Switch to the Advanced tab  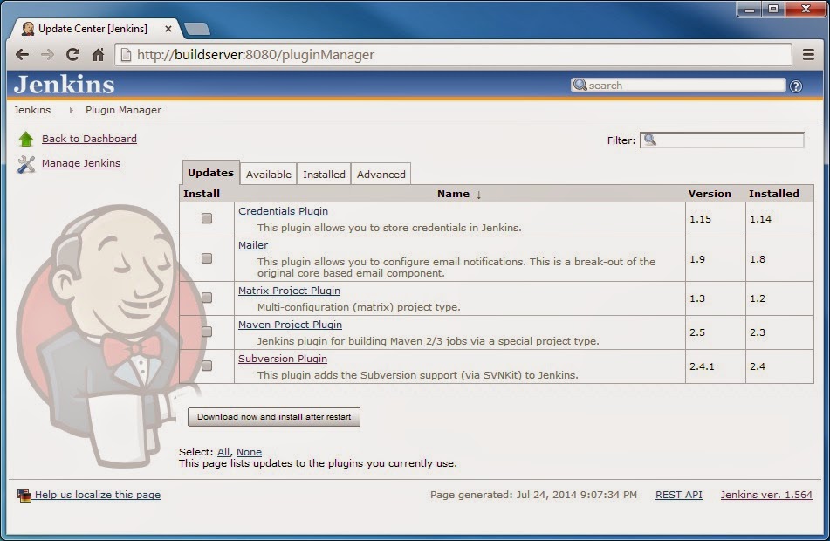pyautogui.click(x=381, y=175)
